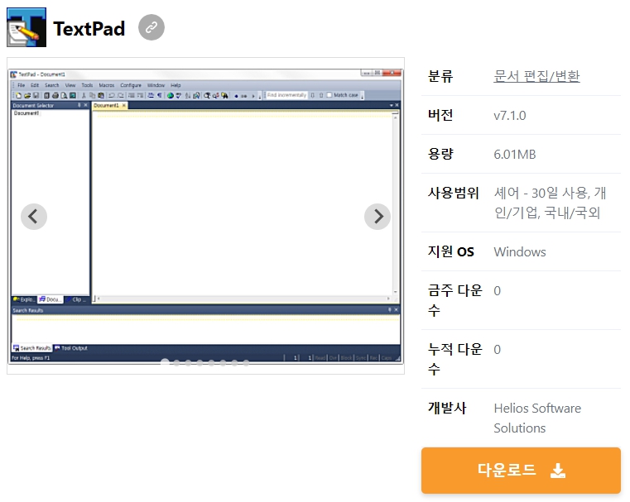Click the developer name Helios Software Solutions
The height and width of the screenshot is (502, 630).
click(x=537, y=418)
